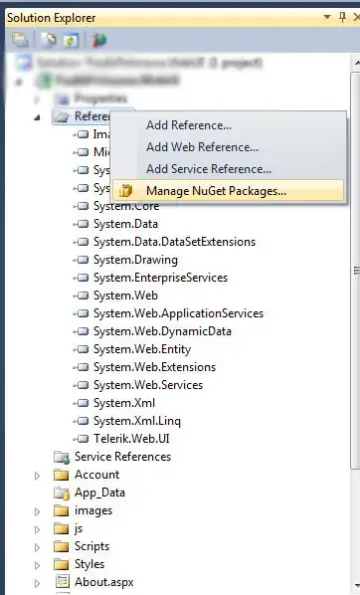
Task: Click the NuGet package icon in context menu
Action: pyautogui.click(x=125, y=190)
